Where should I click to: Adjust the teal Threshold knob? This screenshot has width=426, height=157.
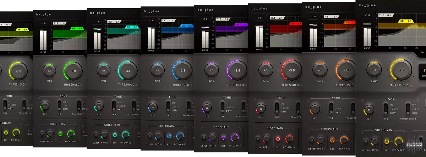(127, 70)
